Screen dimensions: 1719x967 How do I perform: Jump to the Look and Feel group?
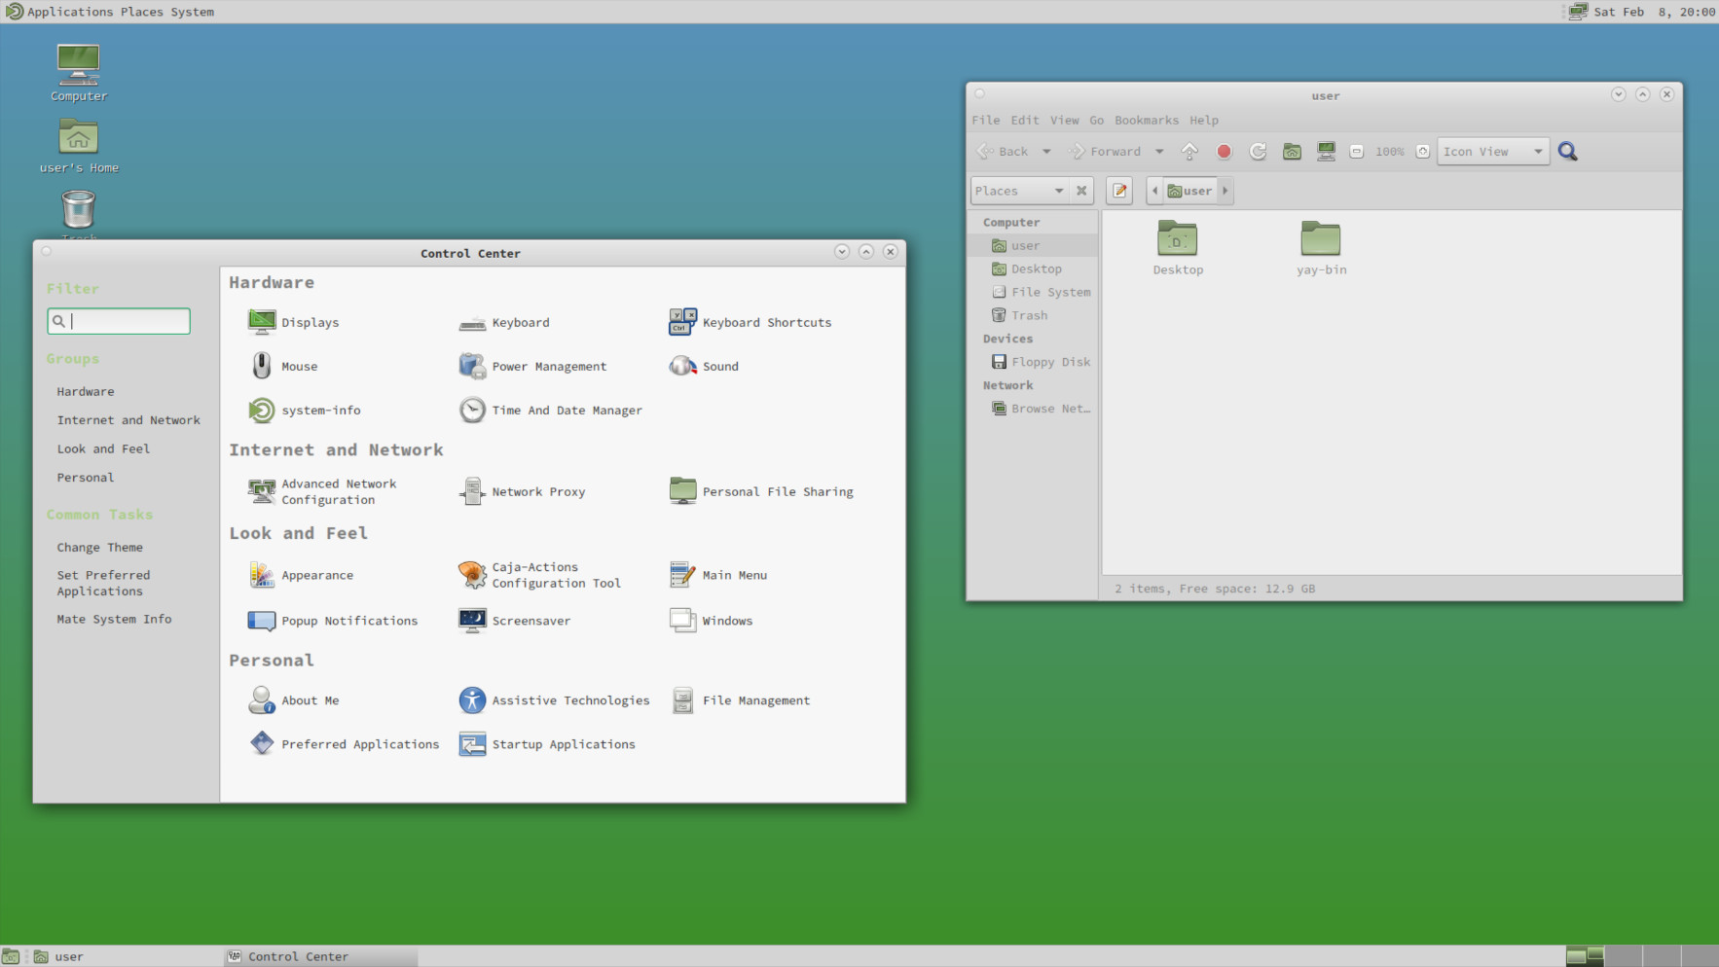coord(103,449)
